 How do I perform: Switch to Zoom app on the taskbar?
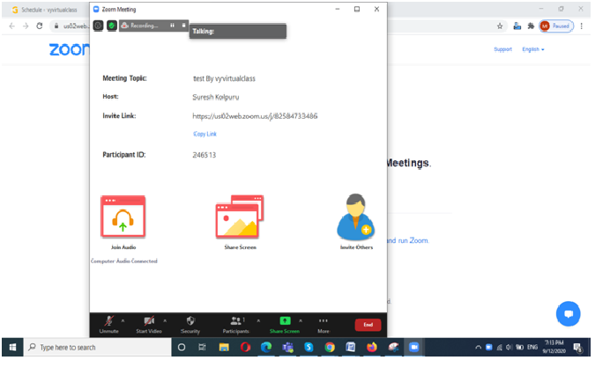[x=414, y=347]
